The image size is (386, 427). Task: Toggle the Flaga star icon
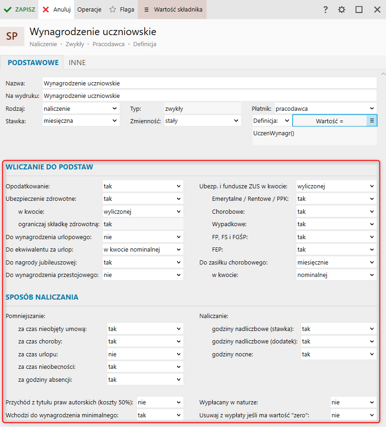[112, 9]
